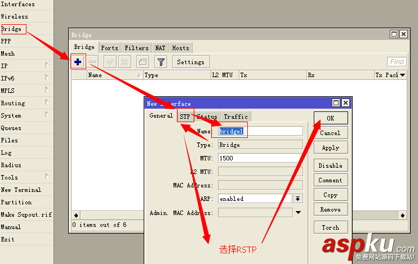Maximize the Bridge window
The image size is (418, 264).
coord(394,34)
